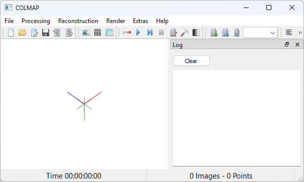Open the Render menu

(x=115, y=21)
